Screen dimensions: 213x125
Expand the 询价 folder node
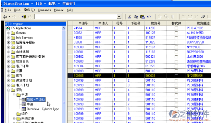pos(14,114)
